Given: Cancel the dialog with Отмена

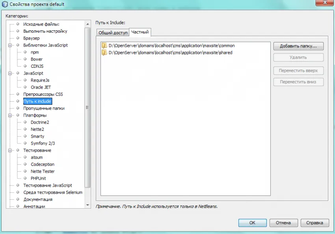Looking at the screenshot, I should [283, 223].
